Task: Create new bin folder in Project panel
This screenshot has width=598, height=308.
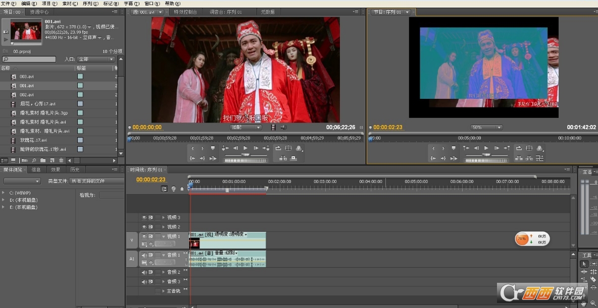Action: click(x=43, y=160)
